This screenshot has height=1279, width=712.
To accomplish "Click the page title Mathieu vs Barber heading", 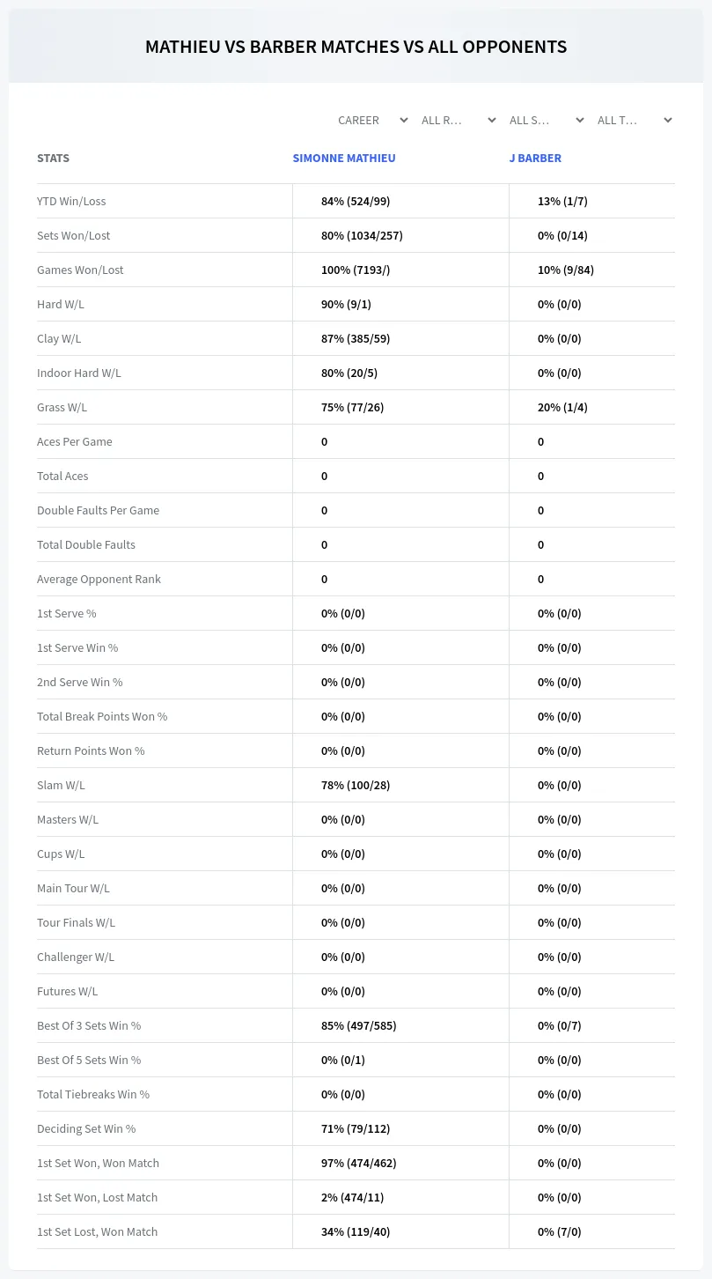I will (x=356, y=47).
